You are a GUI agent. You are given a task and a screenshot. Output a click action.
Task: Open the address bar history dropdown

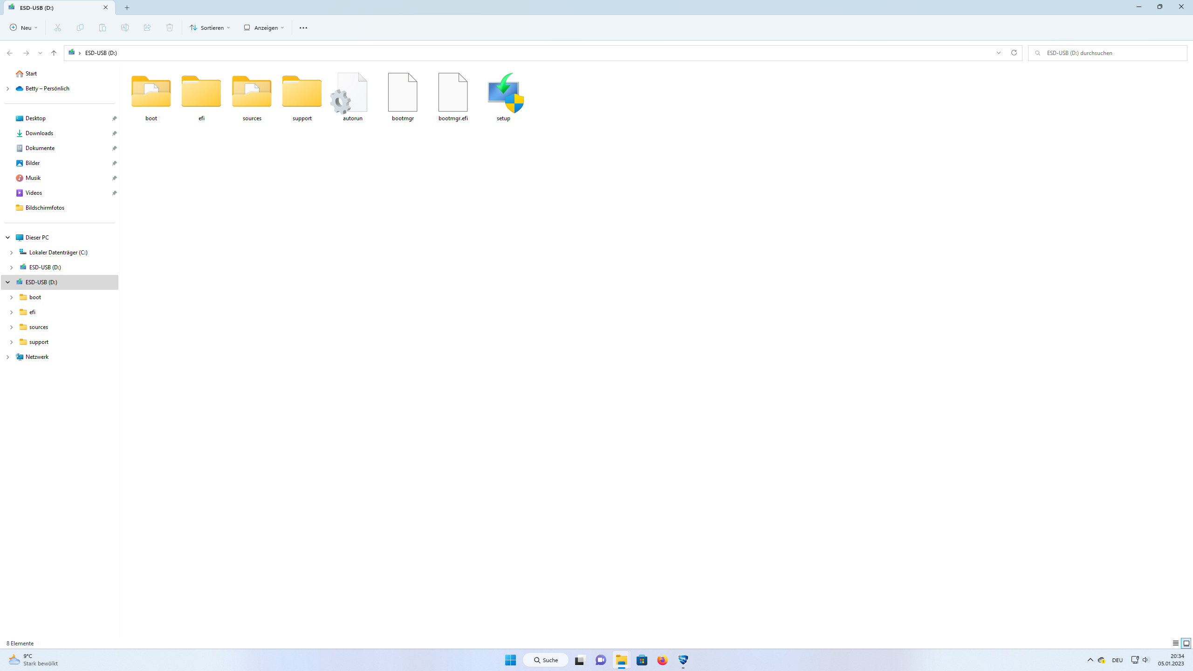pyautogui.click(x=999, y=53)
